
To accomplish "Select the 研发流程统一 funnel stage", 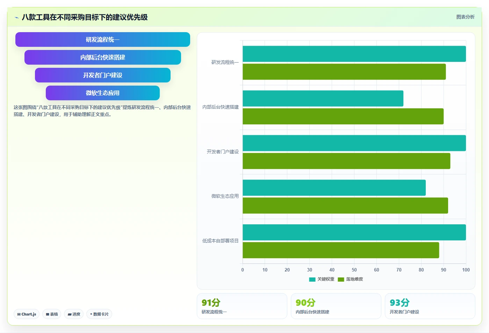I will point(103,39).
